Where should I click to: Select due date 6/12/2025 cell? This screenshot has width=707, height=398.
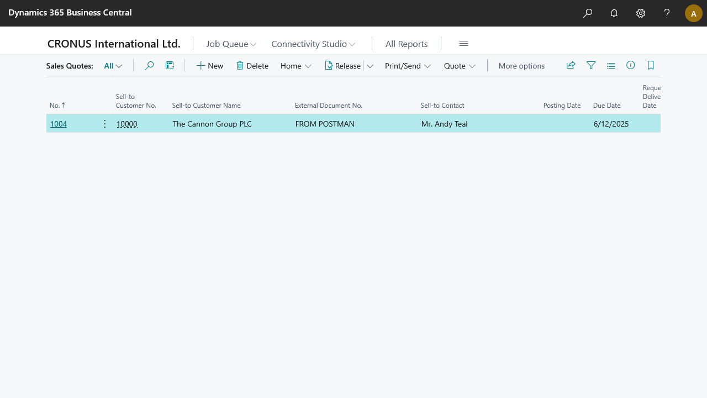(x=611, y=124)
